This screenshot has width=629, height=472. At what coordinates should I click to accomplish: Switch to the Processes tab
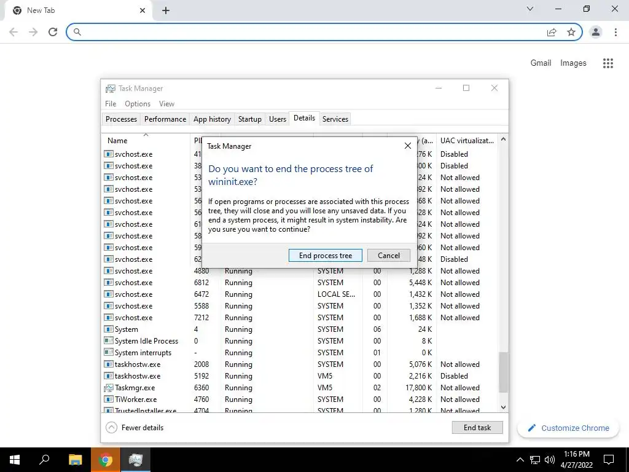click(x=121, y=119)
